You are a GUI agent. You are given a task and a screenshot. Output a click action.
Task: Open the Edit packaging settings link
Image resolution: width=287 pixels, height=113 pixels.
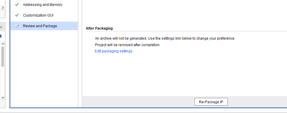tap(113, 51)
